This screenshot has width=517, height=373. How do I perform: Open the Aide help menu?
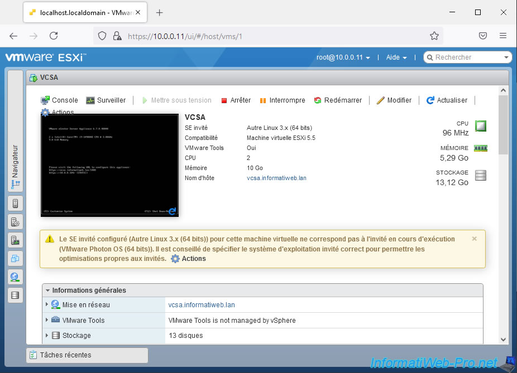[396, 57]
